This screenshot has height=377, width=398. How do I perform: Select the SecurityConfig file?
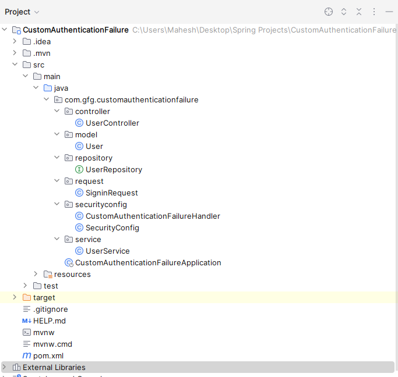(112, 228)
